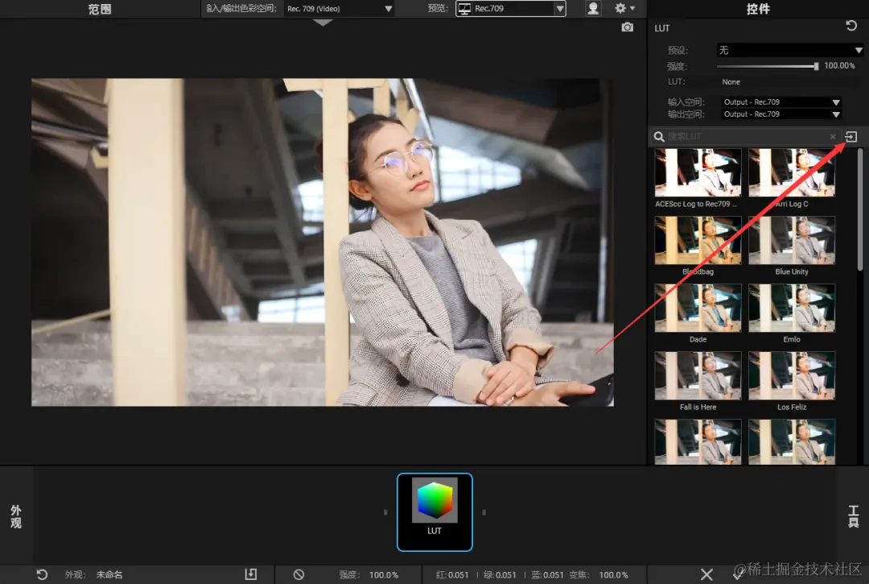Click the person silhouette icon in top bar
869x584 pixels.
tap(593, 8)
